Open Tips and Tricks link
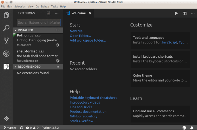 pos(81,107)
